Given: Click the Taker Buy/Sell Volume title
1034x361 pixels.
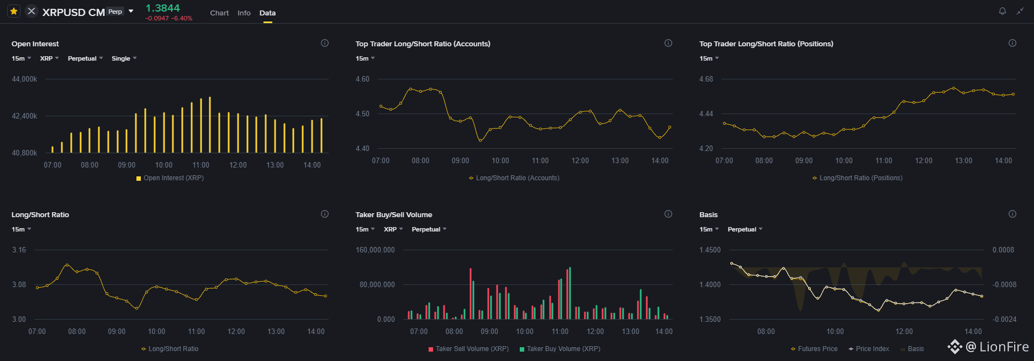Looking at the screenshot, I should click(394, 214).
